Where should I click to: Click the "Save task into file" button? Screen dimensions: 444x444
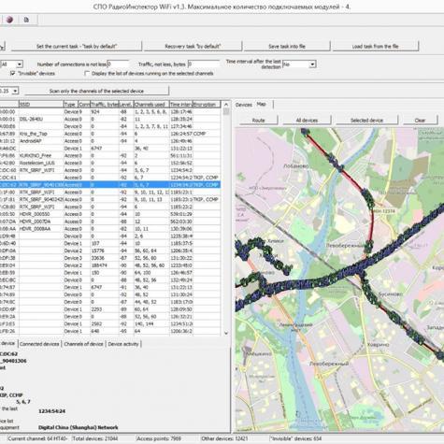click(287, 46)
